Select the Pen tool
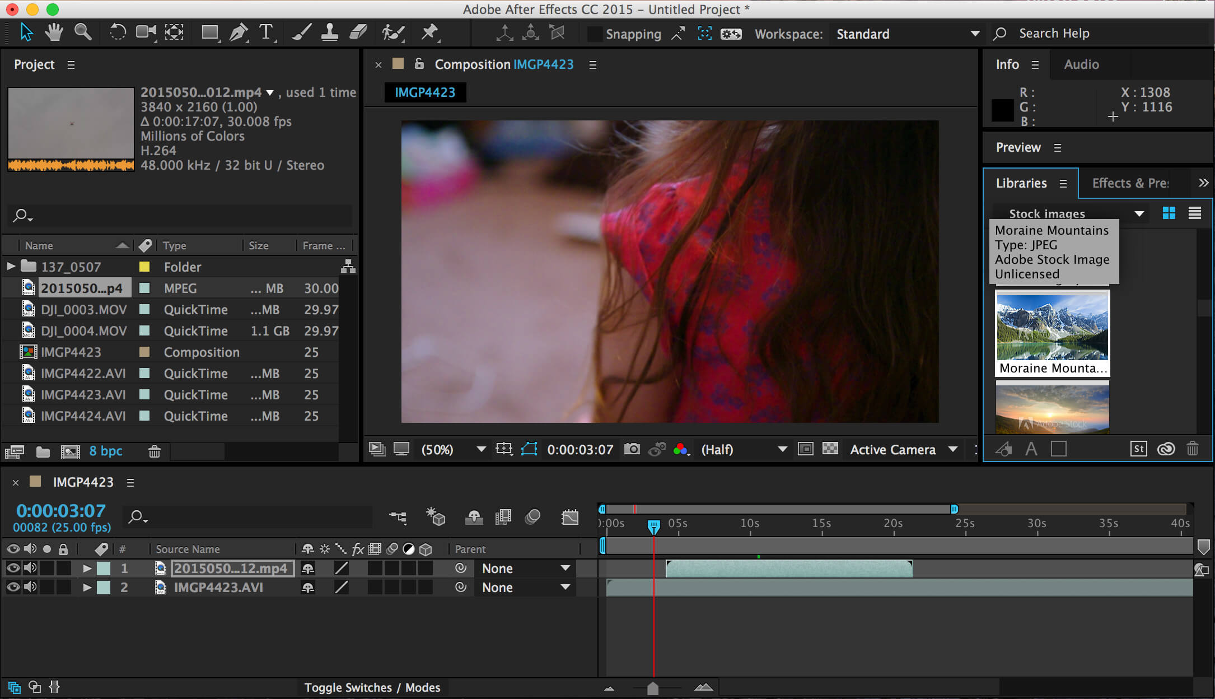Screen dimensions: 1215x699 coord(239,32)
